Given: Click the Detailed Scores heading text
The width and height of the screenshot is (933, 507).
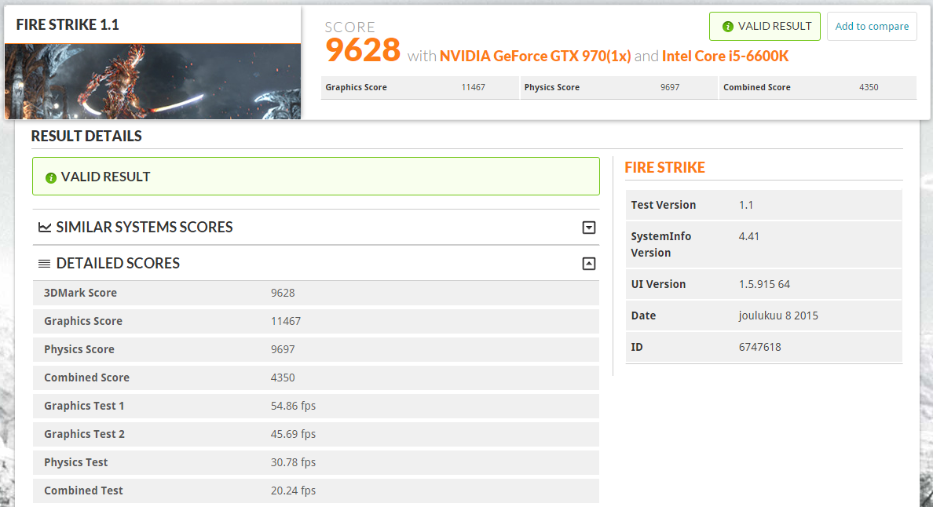Looking at the screenshot, I should [118, 264].
